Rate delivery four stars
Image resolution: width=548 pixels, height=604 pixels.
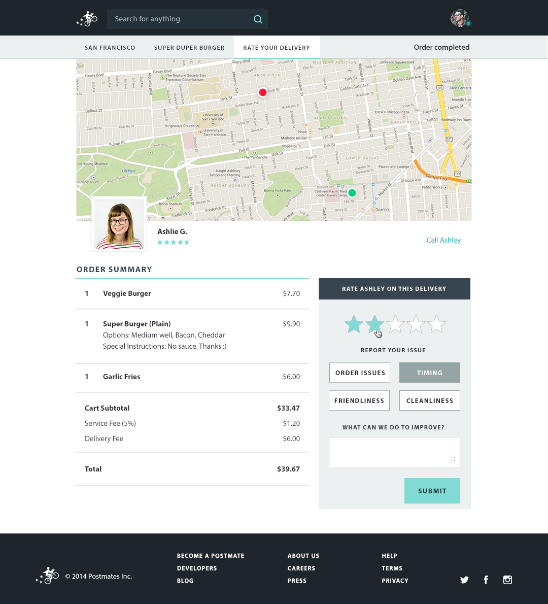(x=416, y=324)
